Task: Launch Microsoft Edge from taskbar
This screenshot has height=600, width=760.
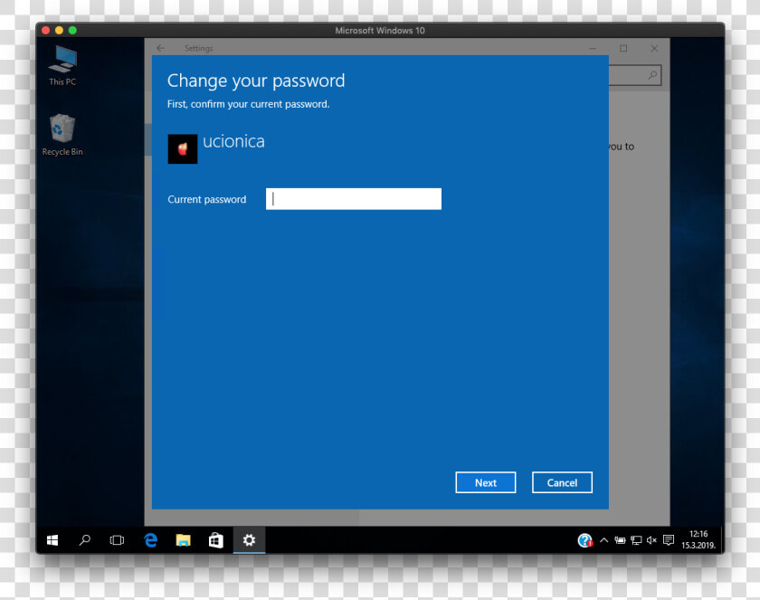Action: pos(151,540)
